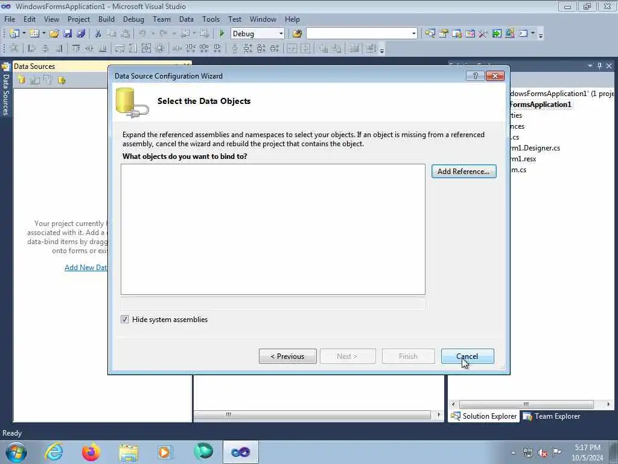Open the Properties Window toolbar icon
The image size is (618, 464).
pyautogui.click(x=444, y=34)
